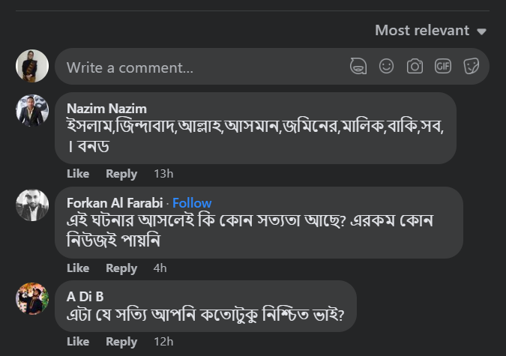506x356 pixels.
Task: Follow Forkan Al Farabi
Action: (x=193, y=203)
